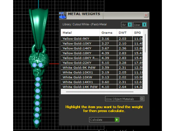
Task: Click the 3.59 grams cell
Action: 108,68
